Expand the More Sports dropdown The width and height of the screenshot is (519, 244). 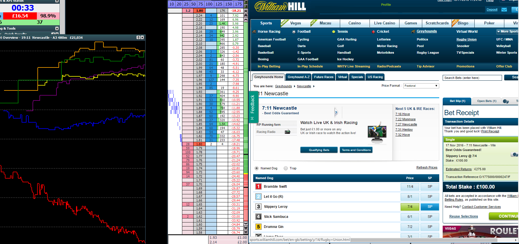(x=507, y=32)
